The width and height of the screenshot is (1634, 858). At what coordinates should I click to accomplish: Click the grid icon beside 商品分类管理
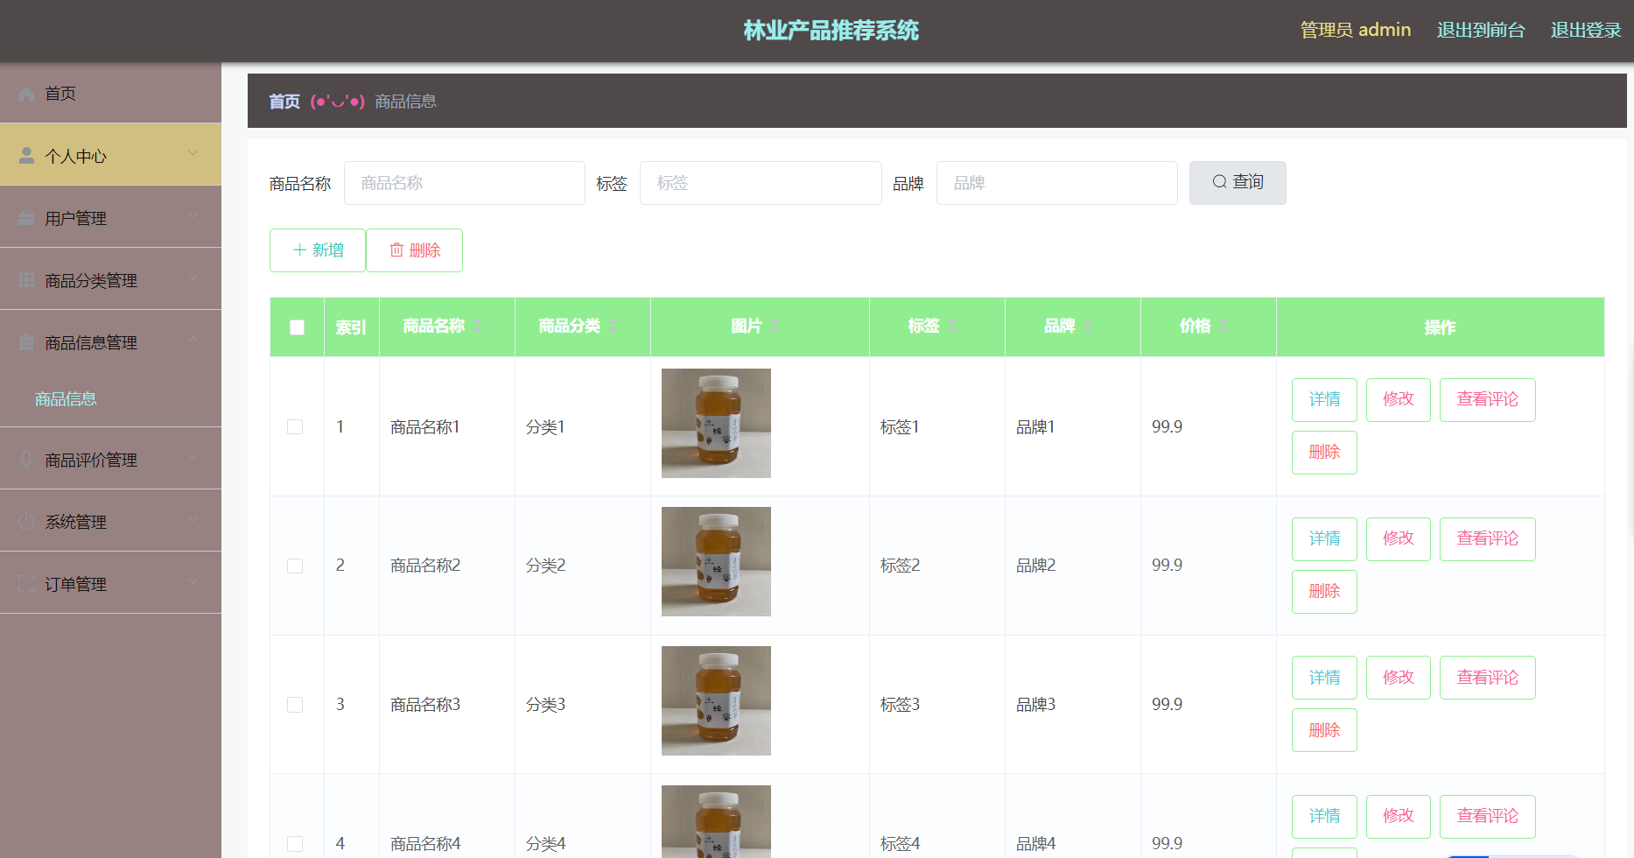pyautogui.click(x=26, y=280)
